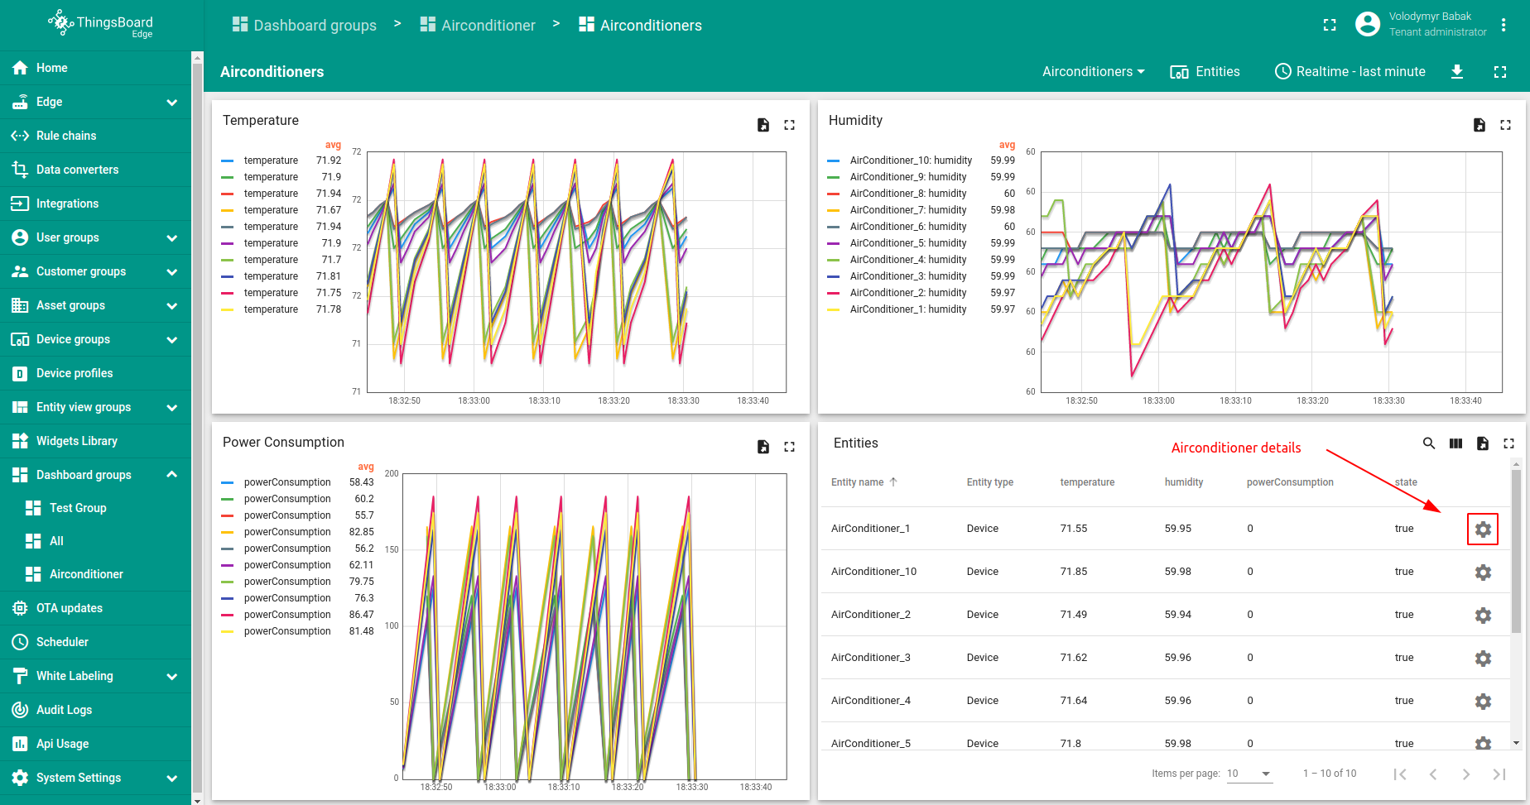Toggle AirConditioner_7 humidity legend series
1530x805 pixels.
click(x=908, y=210)
